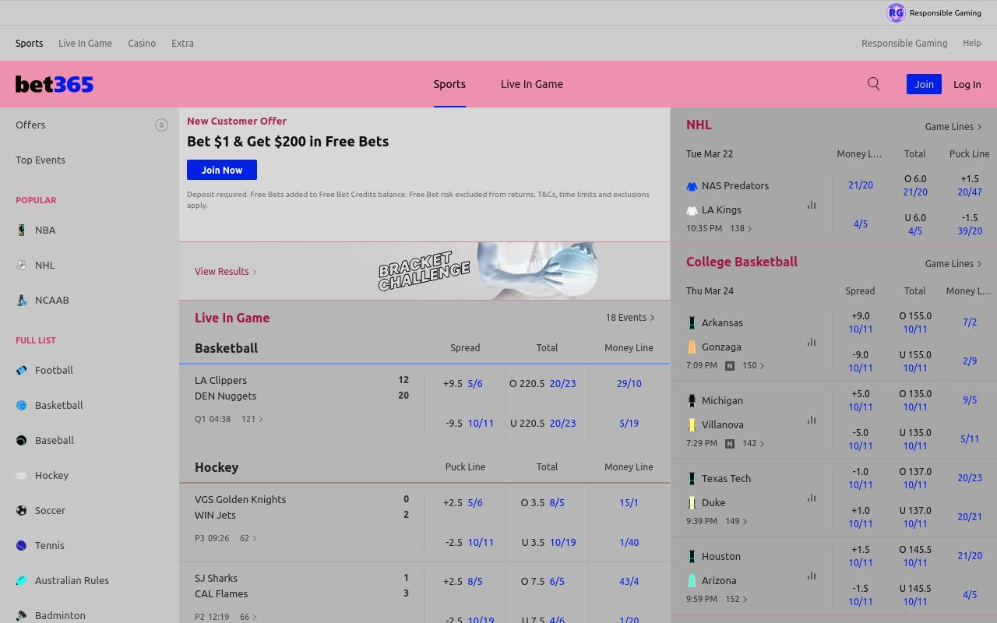Click the Villanova jersey icon
Image resolution: width=997 pixels, height=623 pixels.
coord(692,425)
